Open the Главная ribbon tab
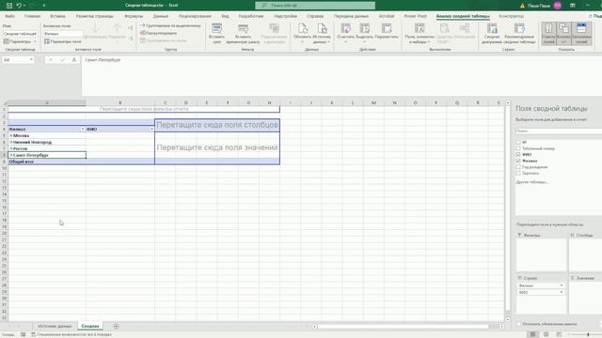602x338 pixels. tap(32, 16)
